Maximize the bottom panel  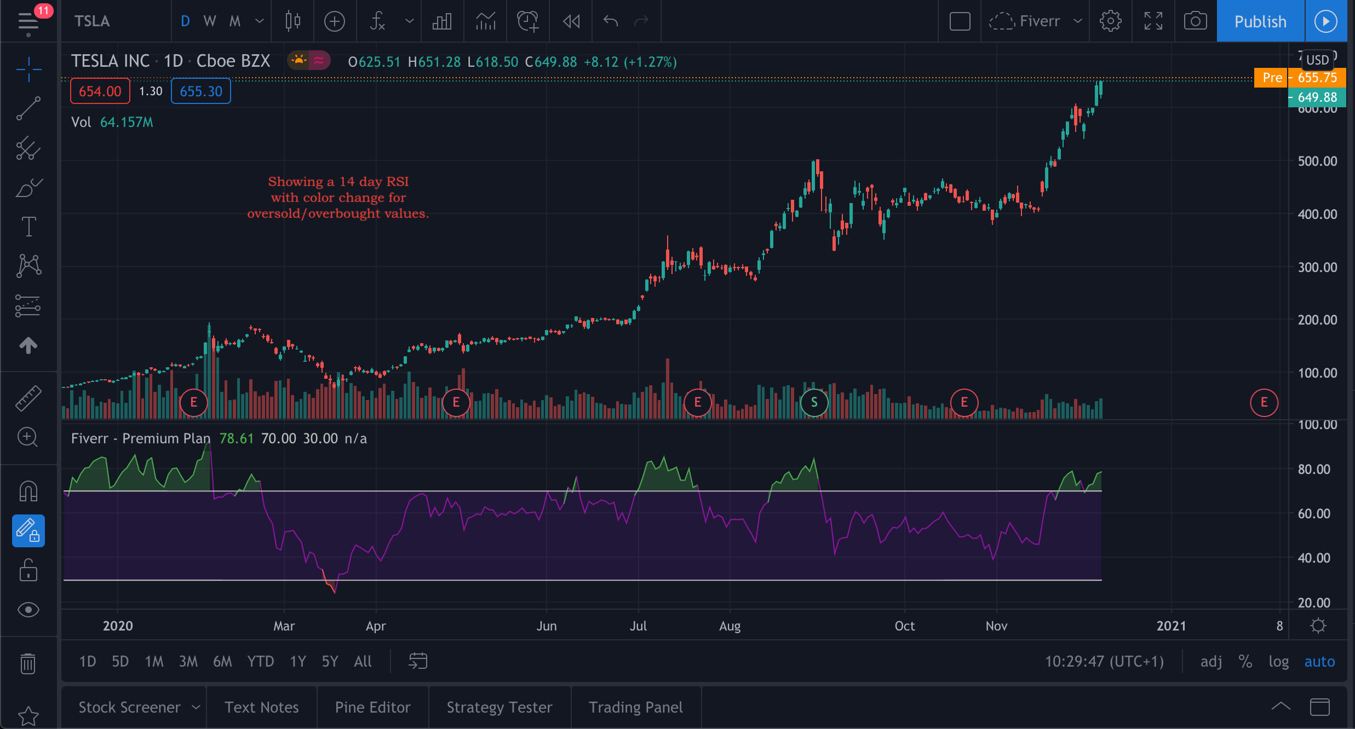click(x=1320, y=707)
